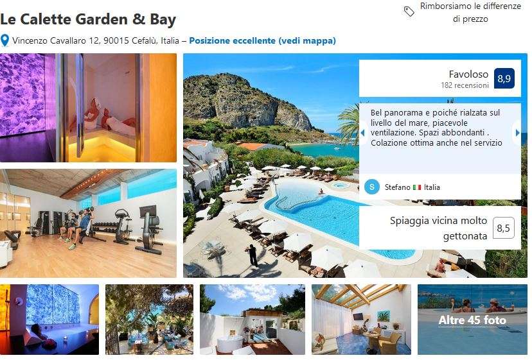Open the blue-lit spa pool thumbnail

[x=49, y=320]
